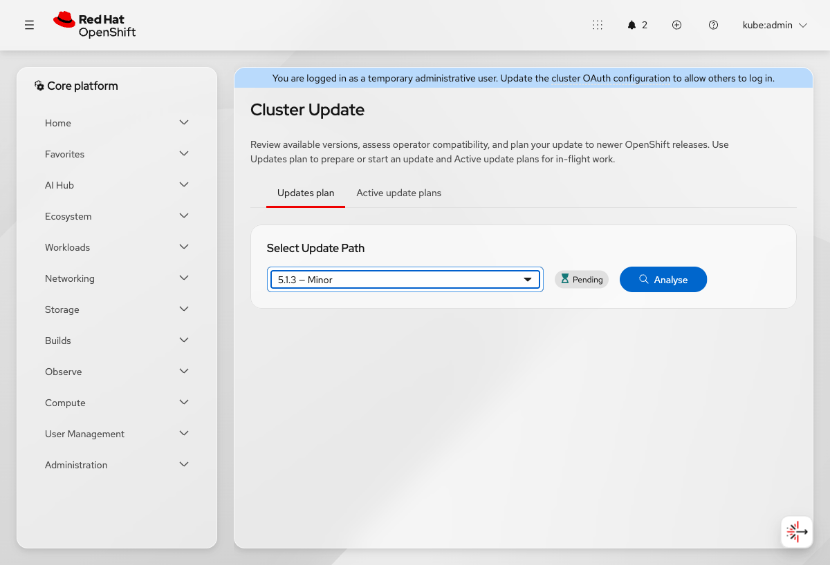This screenshot has width=830, height=565.
Task: Click the Select Update Path label
Action: pyautogui.click(x=315, y=248)
